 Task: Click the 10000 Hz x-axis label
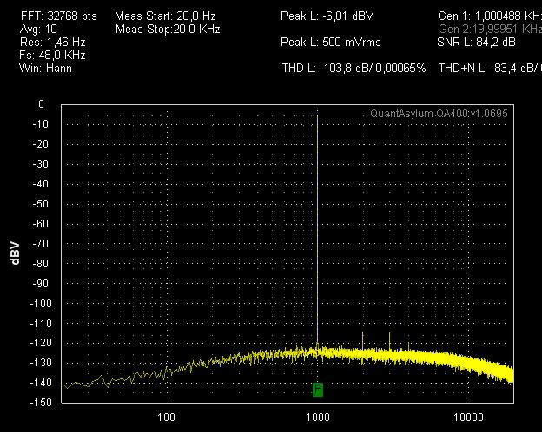pos(468,417)
